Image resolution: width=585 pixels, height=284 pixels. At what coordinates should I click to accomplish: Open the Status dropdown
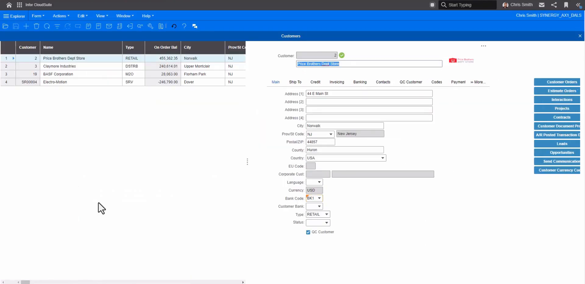pyautogui.click(x=326, y=222)
